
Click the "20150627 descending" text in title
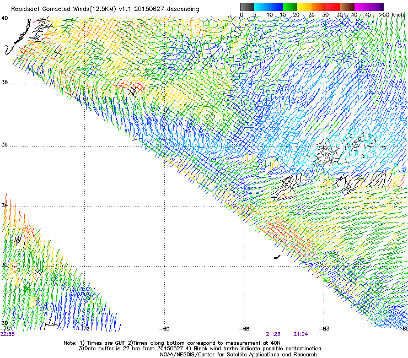(167, 9)
